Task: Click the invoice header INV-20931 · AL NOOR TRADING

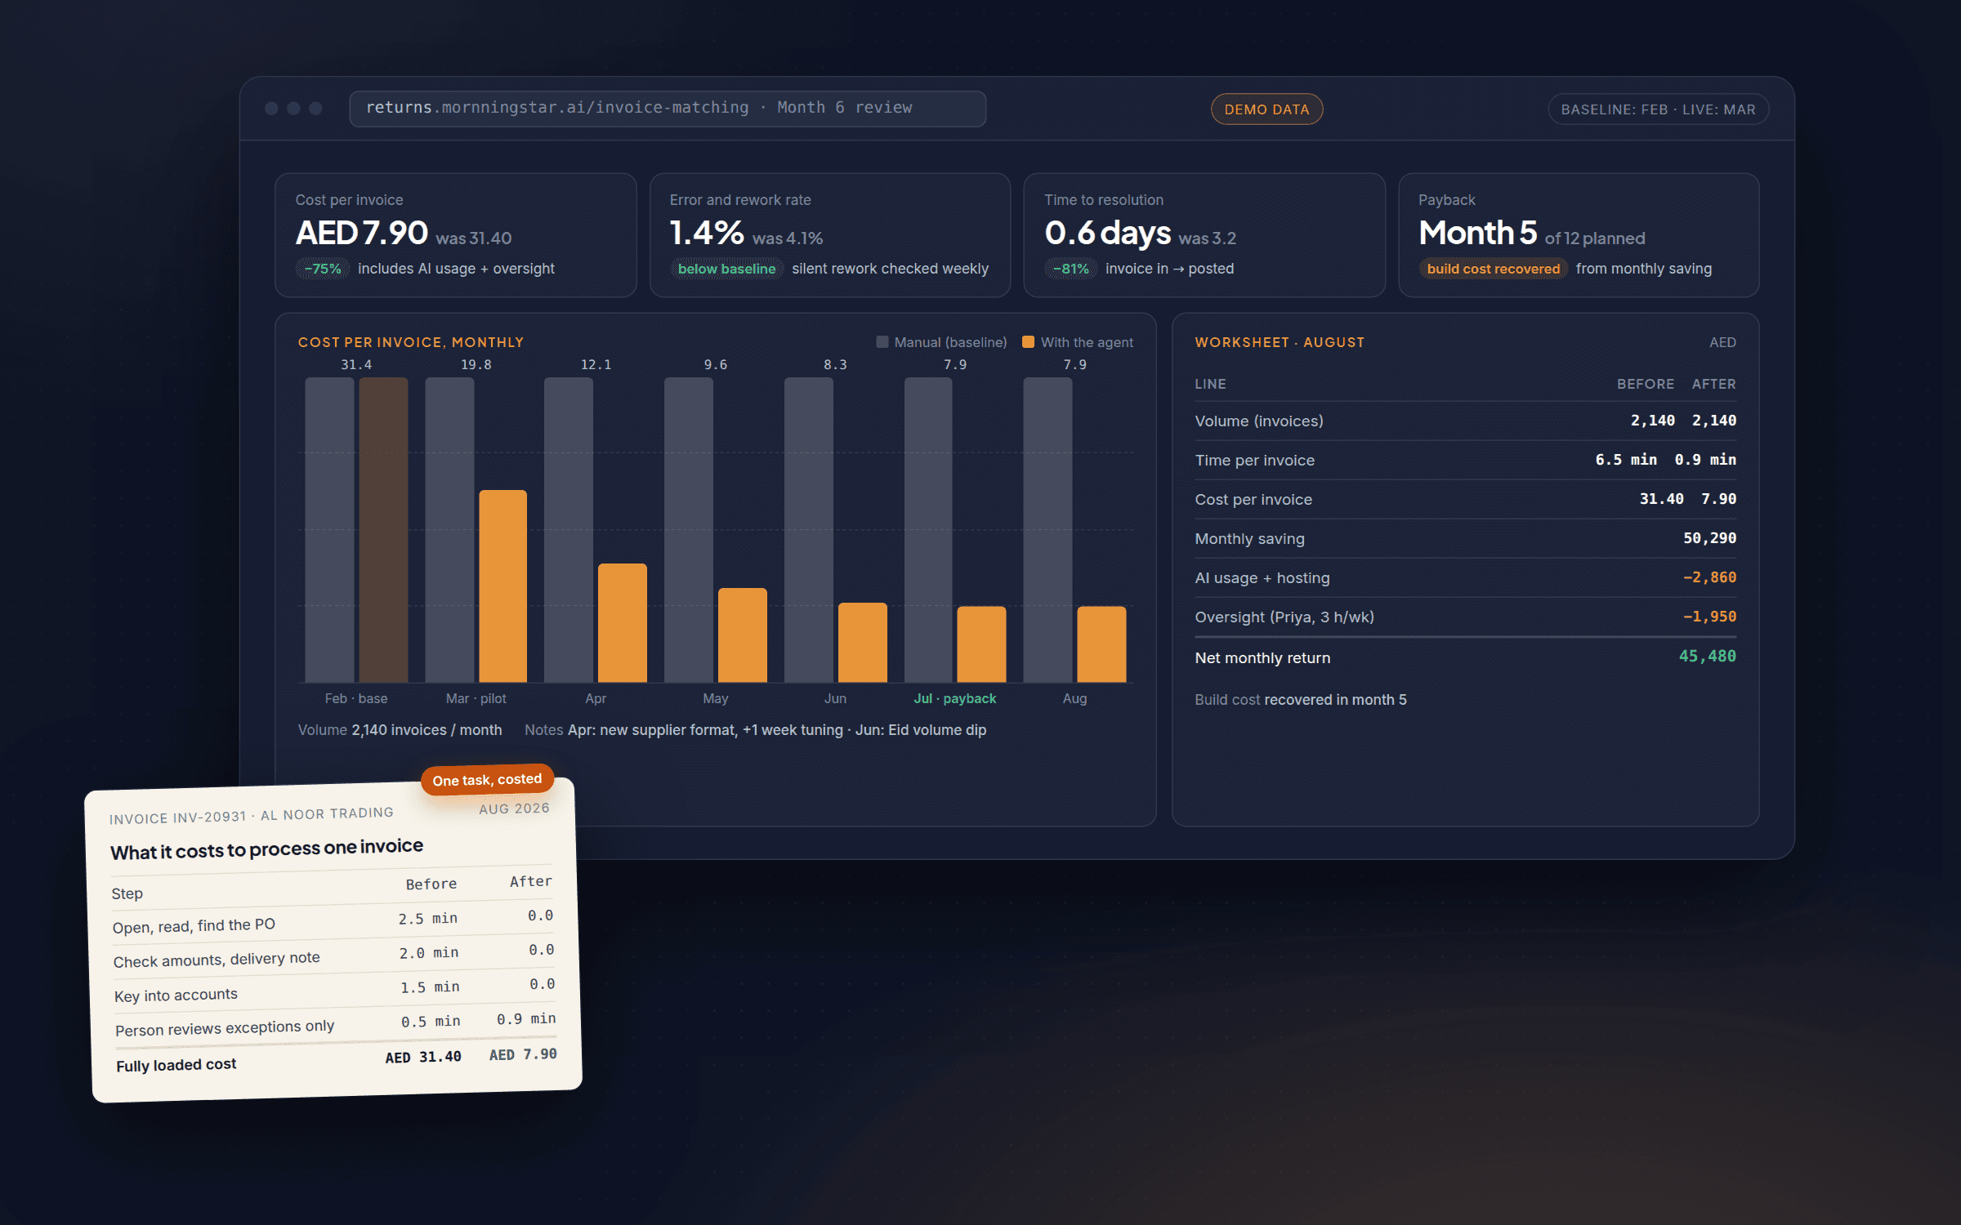Action: point(252,816)
